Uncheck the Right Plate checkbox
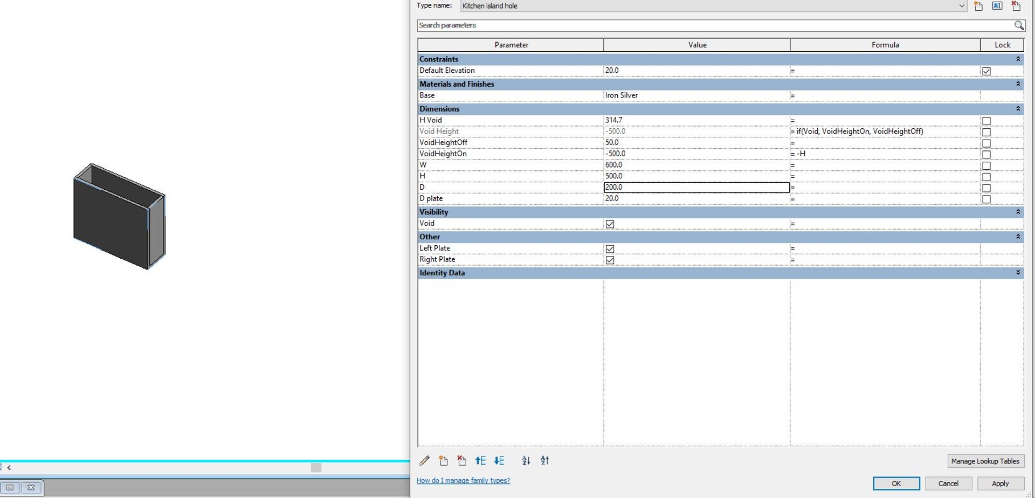Screen dimensions: 1035x498 pyautogui.click(x=610, y=260)
